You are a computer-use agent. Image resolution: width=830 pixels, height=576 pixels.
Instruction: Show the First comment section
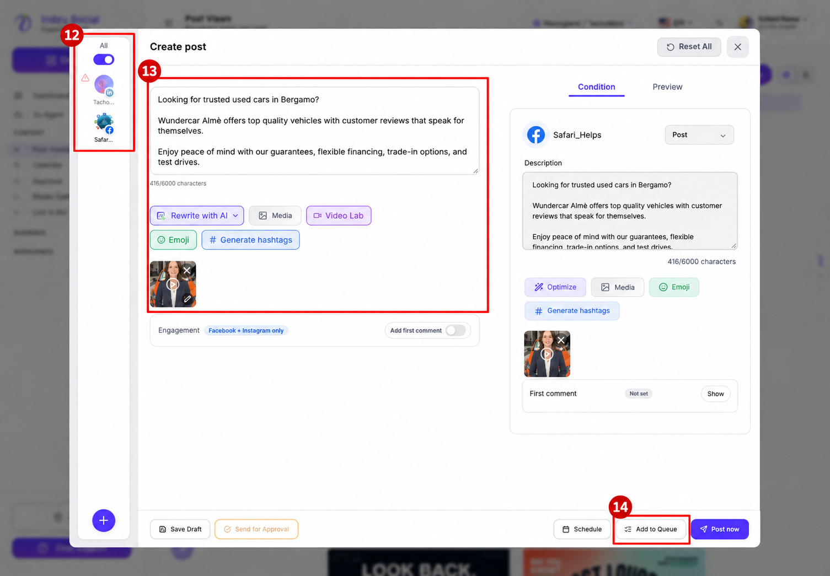tap(716, 394)
